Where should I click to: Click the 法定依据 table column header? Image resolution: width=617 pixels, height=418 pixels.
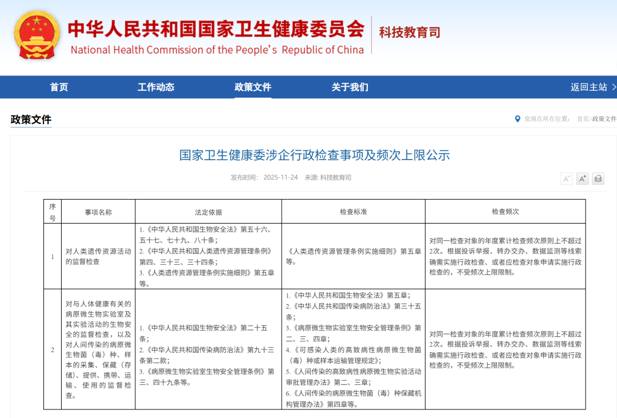[x=208, y=212]
